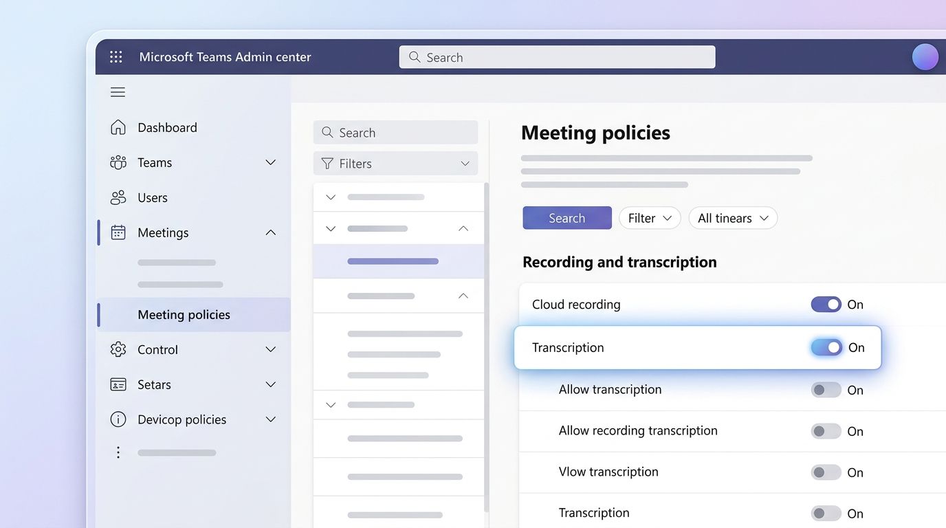Click the user profile avatar
Viewport: 946px width, 528px height.
click(x=925, y=56)
